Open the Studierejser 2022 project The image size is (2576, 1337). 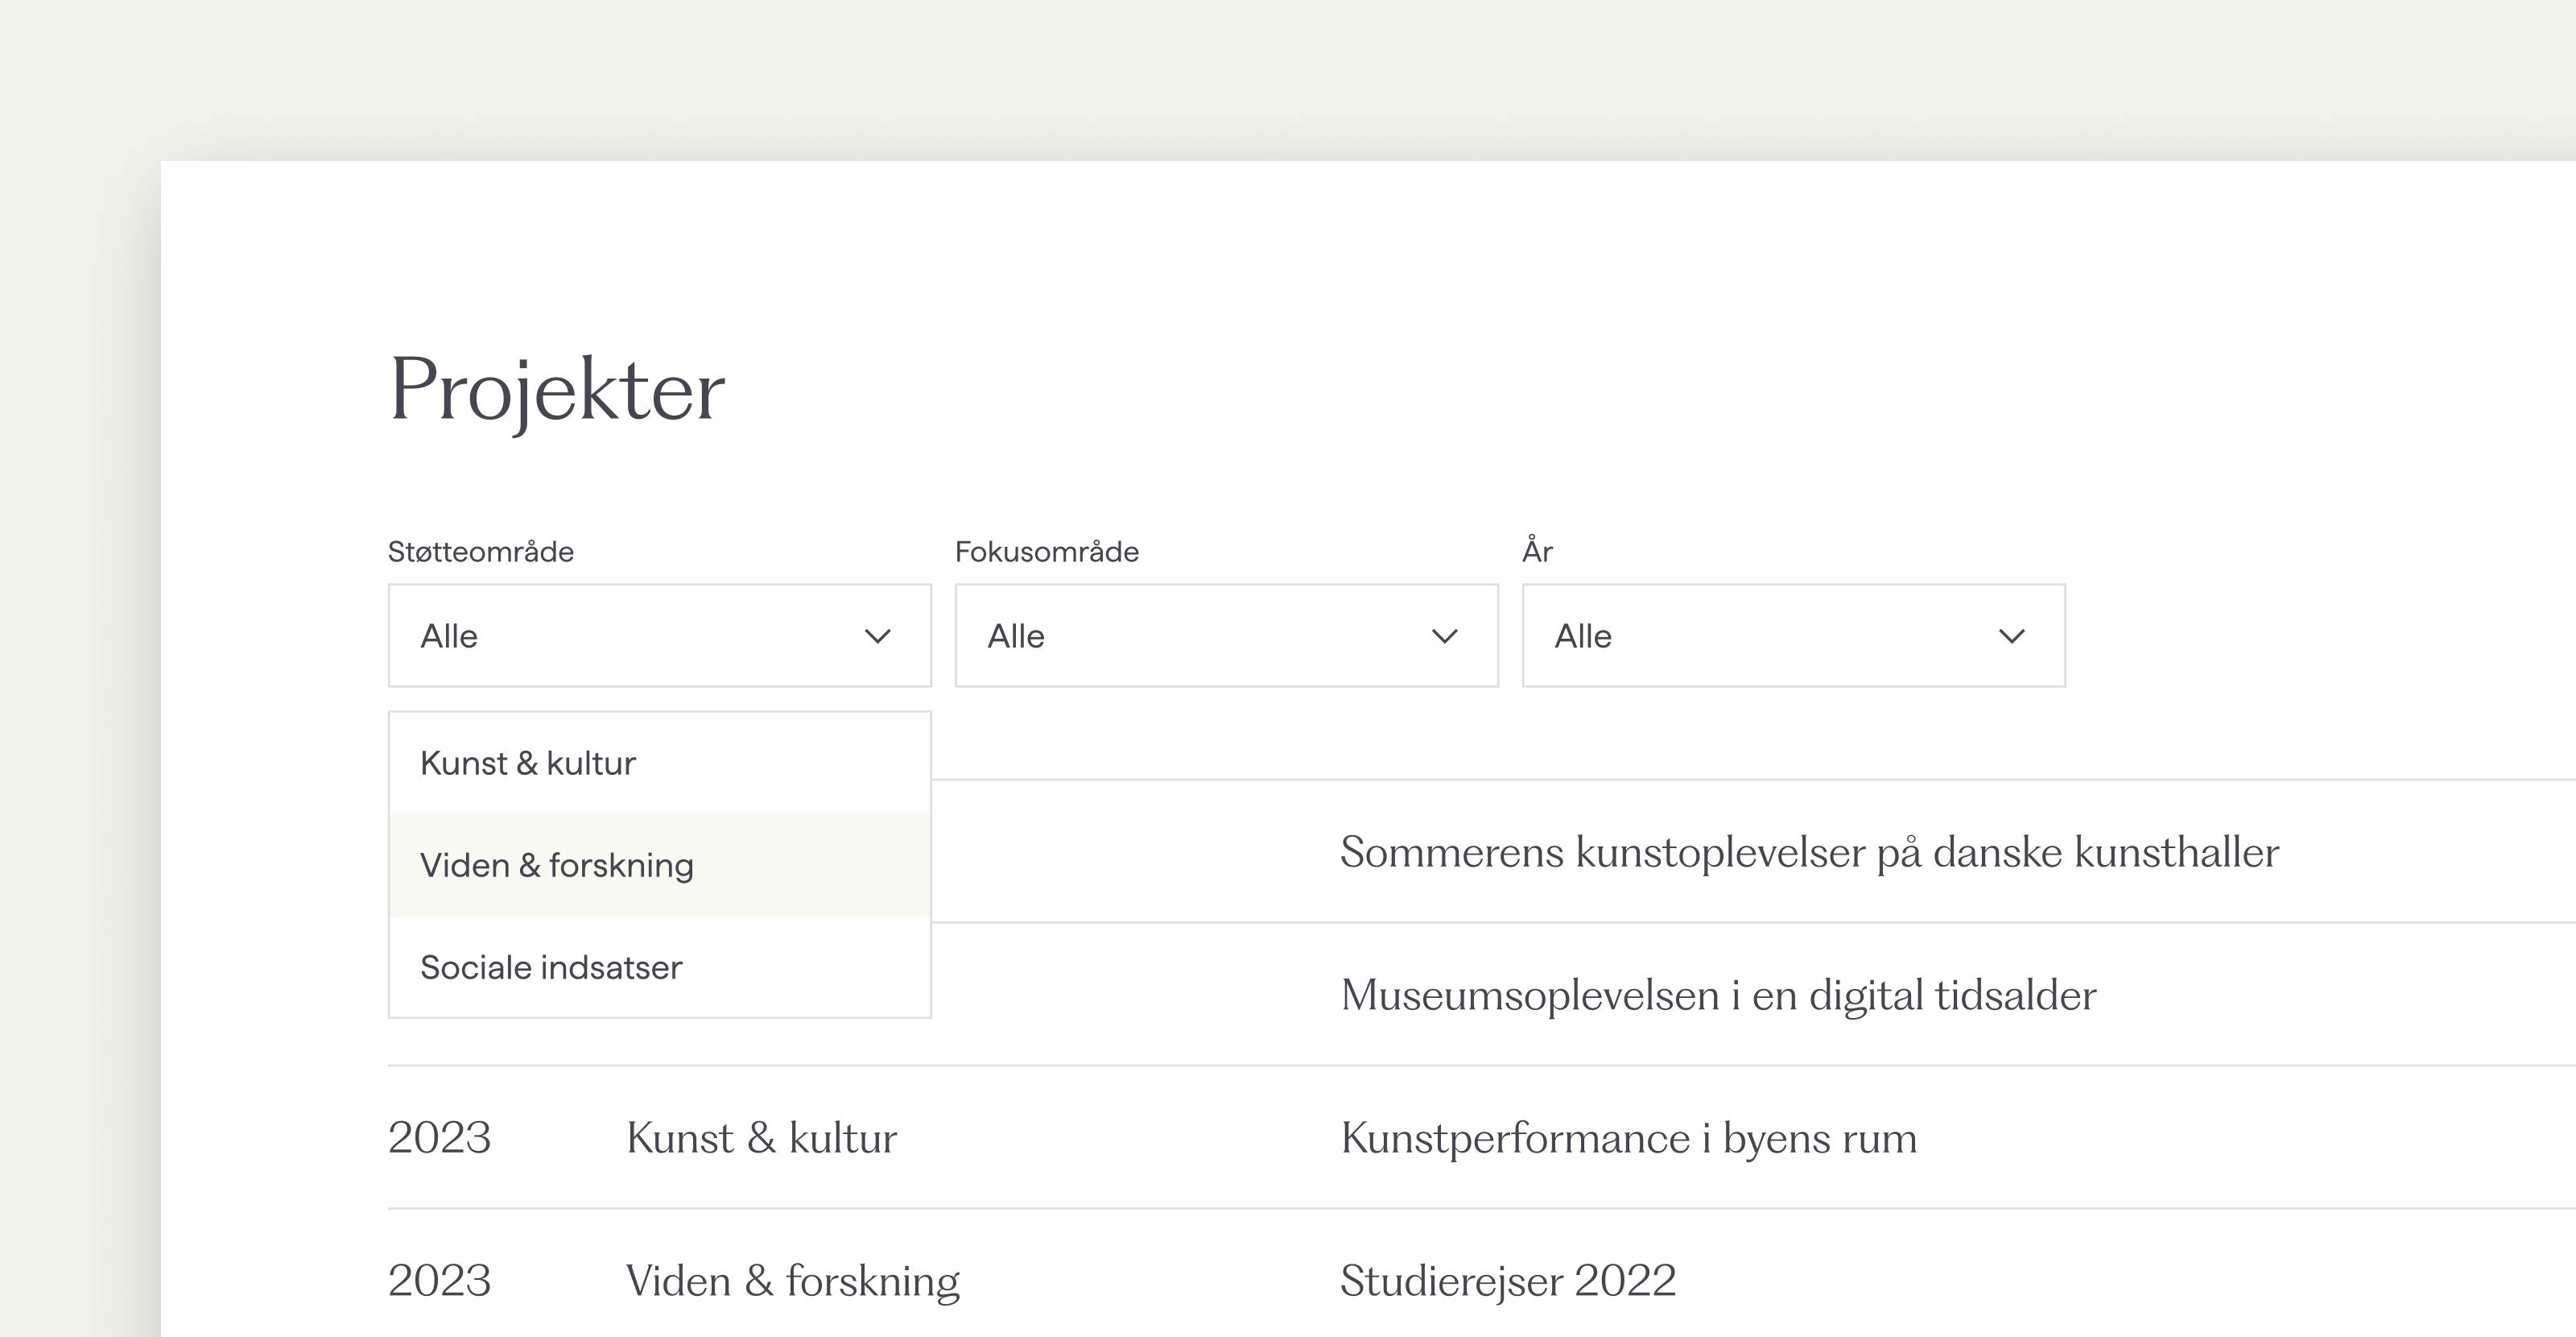[x=1507, y=1281]
